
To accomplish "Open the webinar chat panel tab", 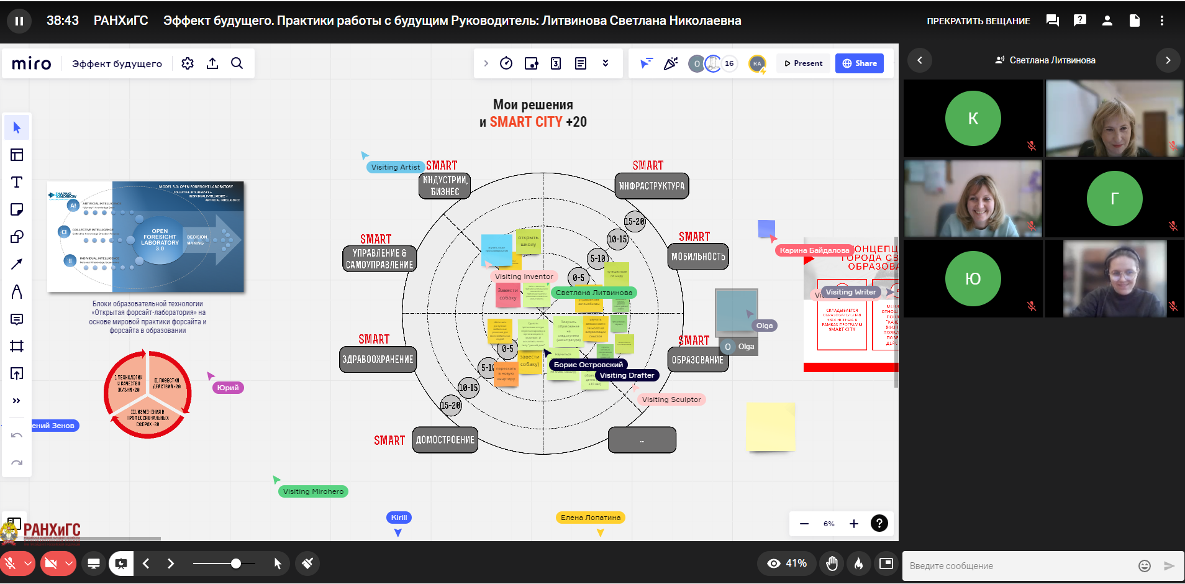I will tap(1052, 21).
